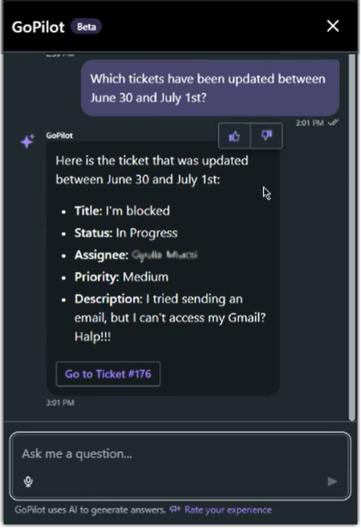Image resolution: width=361 pixels, height=528 pixels.
Task: Click the megaphone icon beside Rate your experience
Action: pyautogui.click(x=175, y=509)
